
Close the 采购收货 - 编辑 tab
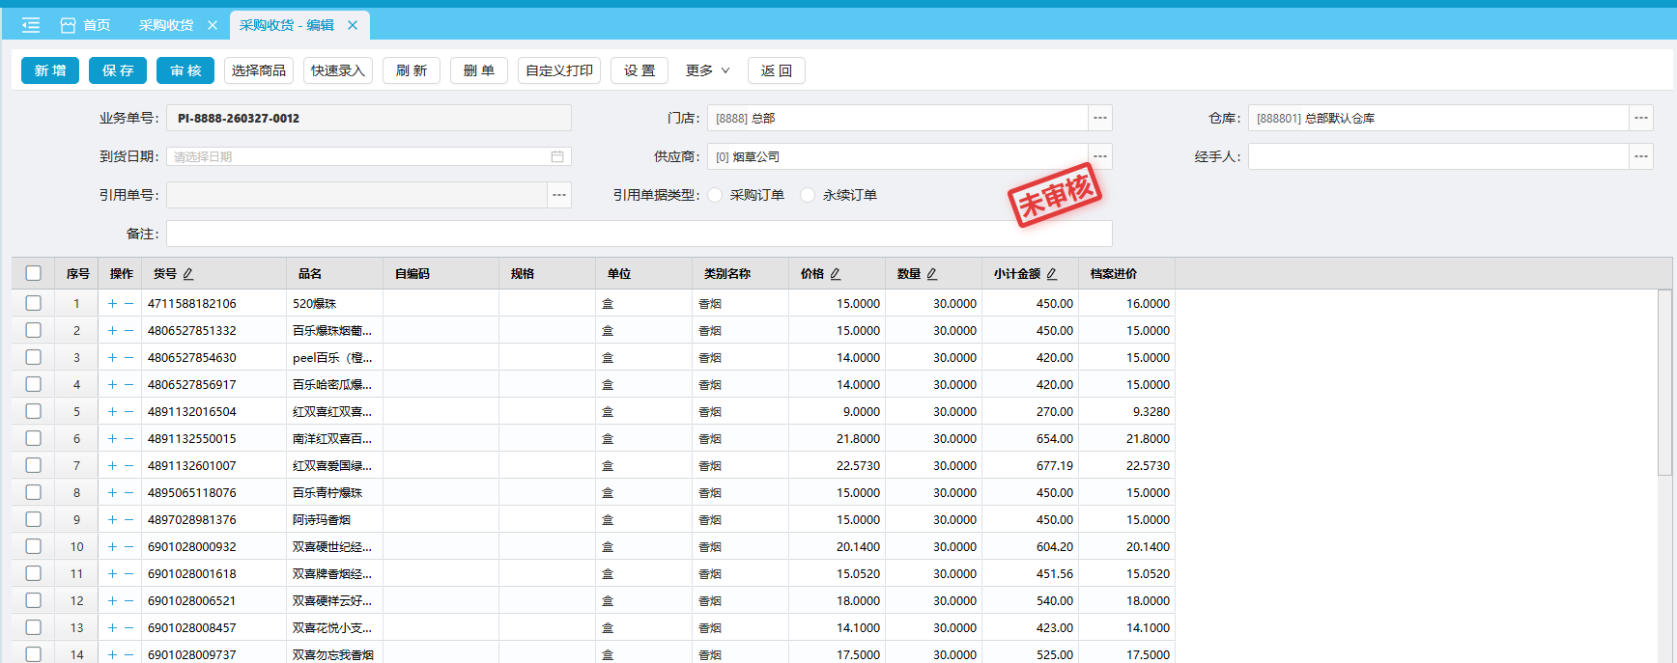[x=353, y=25]
